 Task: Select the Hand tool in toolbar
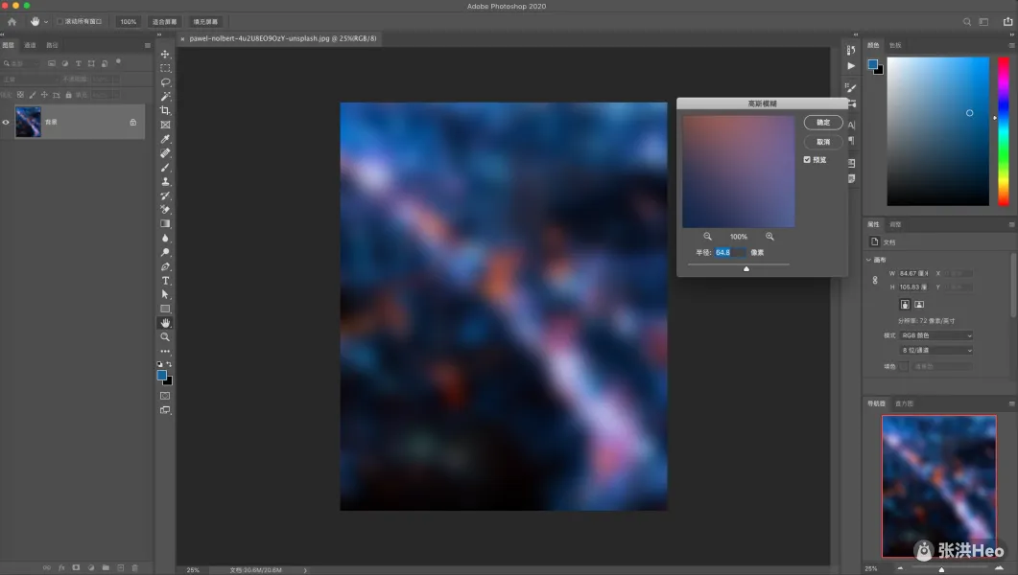165,323
